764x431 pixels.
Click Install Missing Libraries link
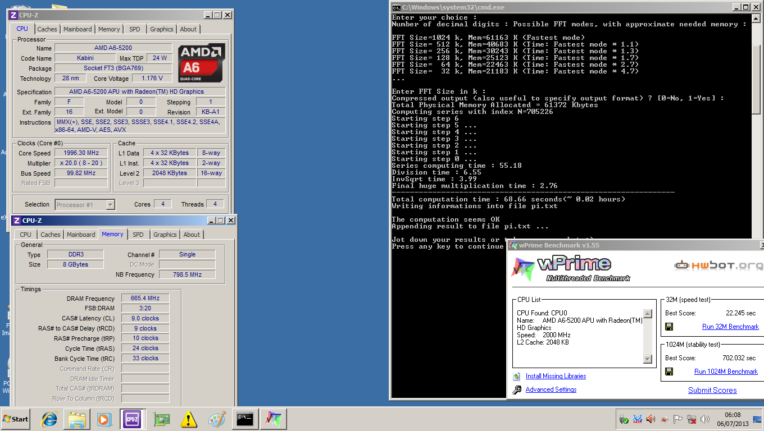pos(556,376)
